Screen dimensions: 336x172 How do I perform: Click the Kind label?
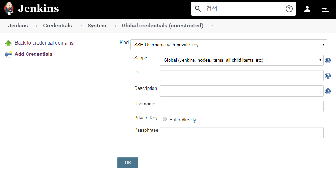point(124,42)
